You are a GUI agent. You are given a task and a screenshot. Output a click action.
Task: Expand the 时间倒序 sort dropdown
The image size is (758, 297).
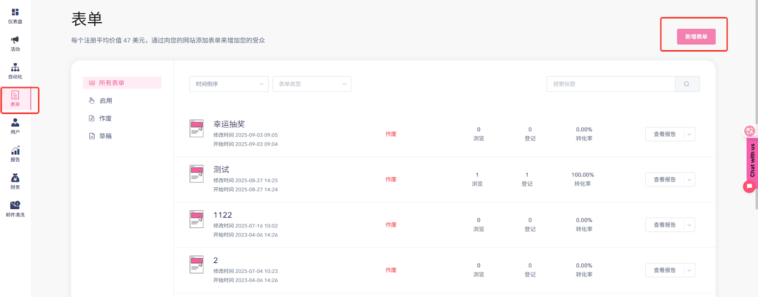[229, 84]
